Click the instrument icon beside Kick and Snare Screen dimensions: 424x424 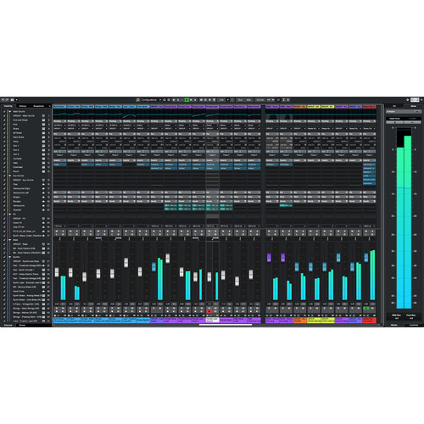tap(43, 120)
